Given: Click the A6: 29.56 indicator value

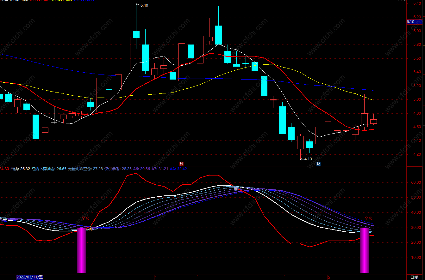Looking at the screenshot, I should (x=141, y=169).
